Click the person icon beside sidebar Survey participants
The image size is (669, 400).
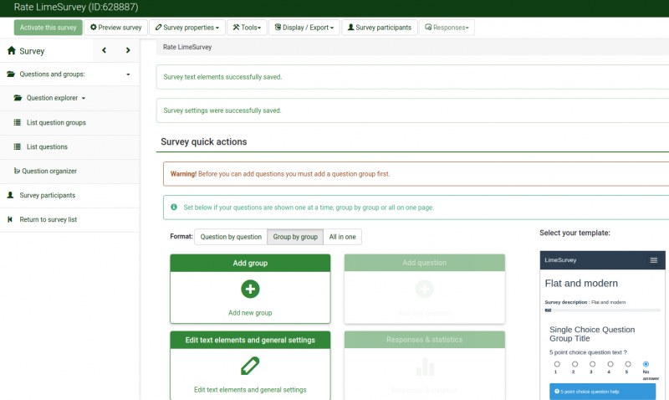10,195
